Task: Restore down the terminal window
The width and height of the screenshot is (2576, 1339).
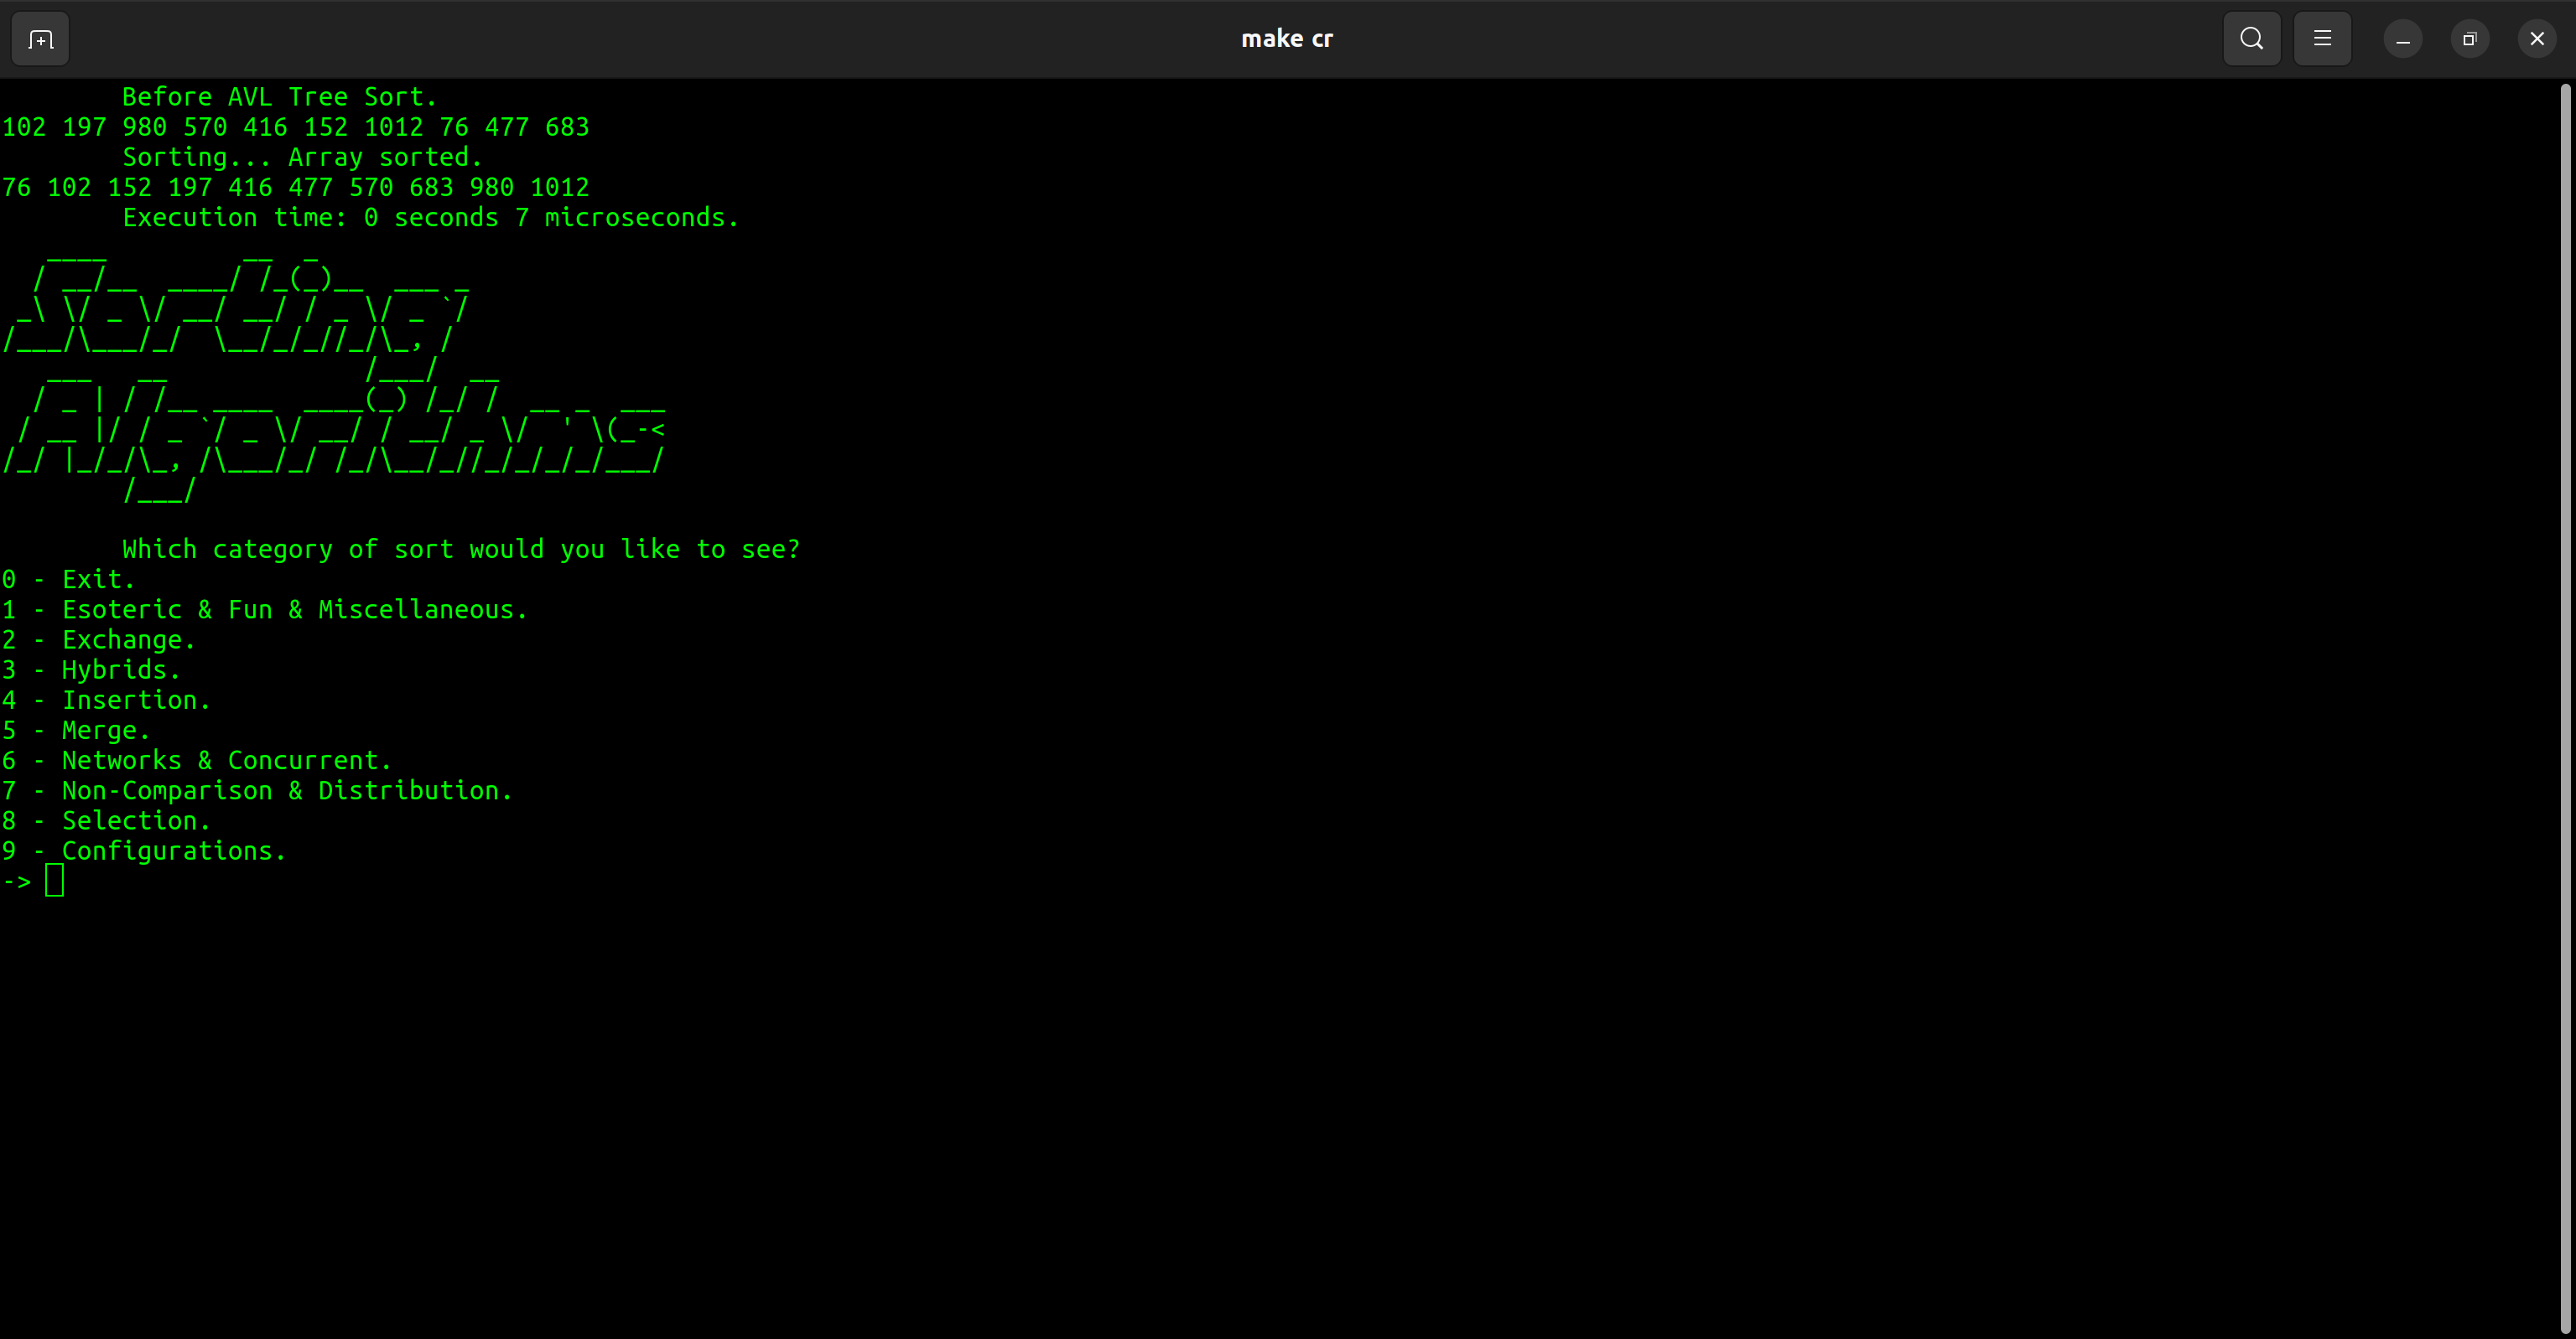Action: pyautogui.click(x=2469, y=39)
